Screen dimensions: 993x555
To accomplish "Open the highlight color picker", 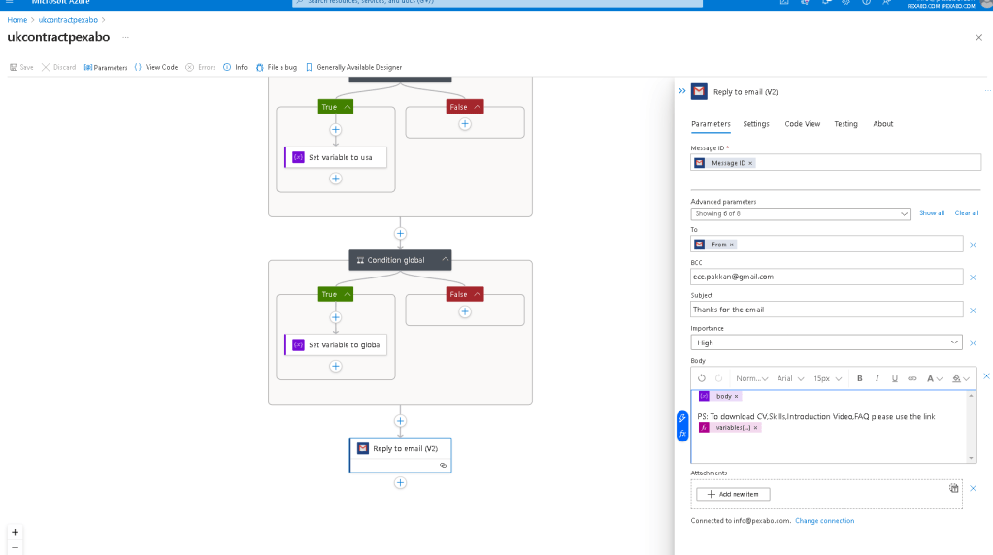I will coord(961,378).
